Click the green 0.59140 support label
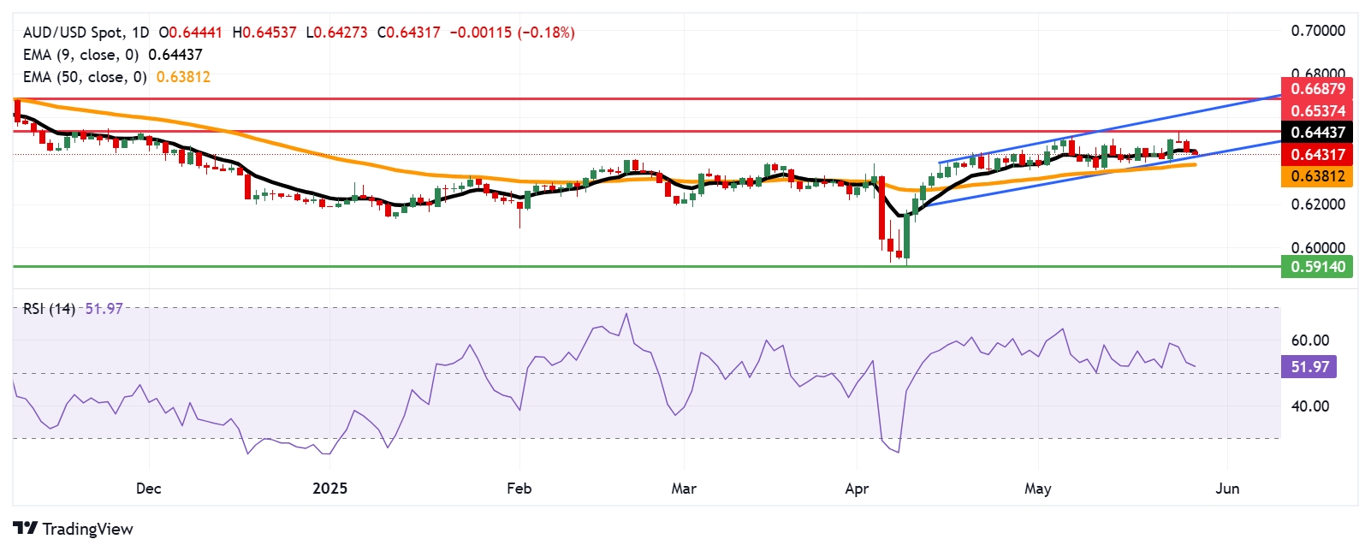 (x=1317, y=267)
